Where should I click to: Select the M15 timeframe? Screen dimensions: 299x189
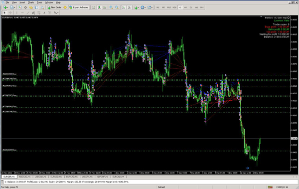point(169,7)
